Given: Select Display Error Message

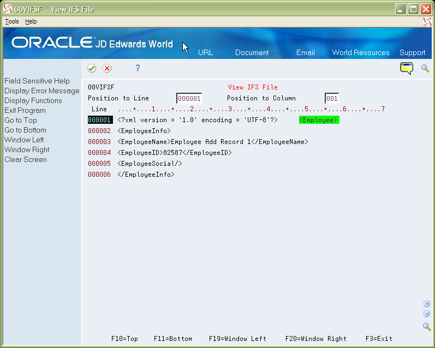Looking at the screenshot, I should [42, 91].
